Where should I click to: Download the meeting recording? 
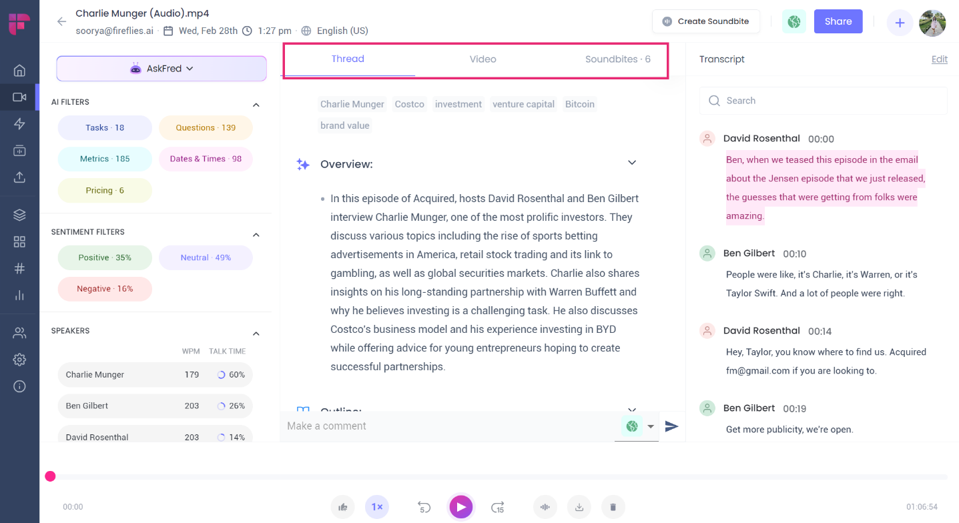point(579,507)
